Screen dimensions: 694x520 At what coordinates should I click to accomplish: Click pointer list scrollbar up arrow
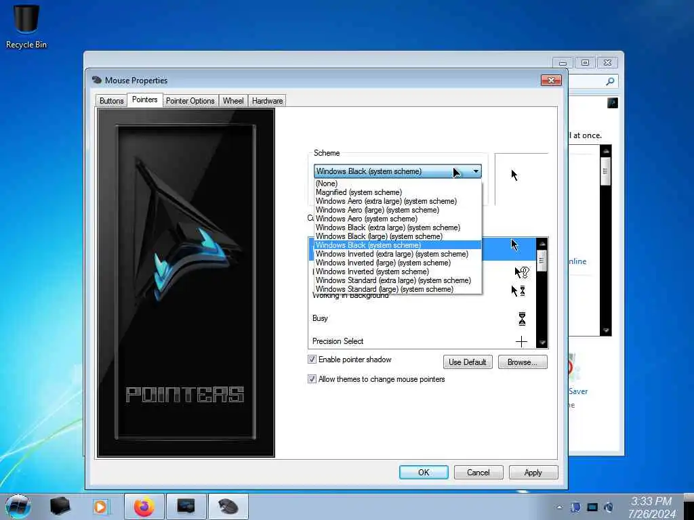[x=542, y=244]
